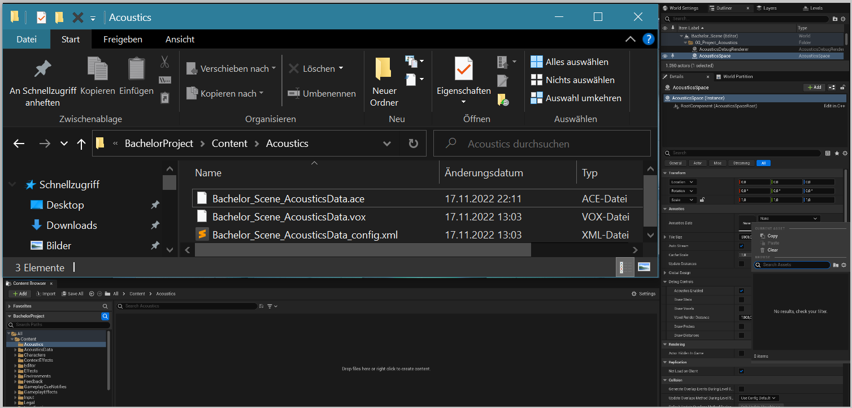Image resolution: width=852 pixels, height=408 pixels.
Task: Click the browse folder icon beside Search Assets
Action: (x=836, y=264)
